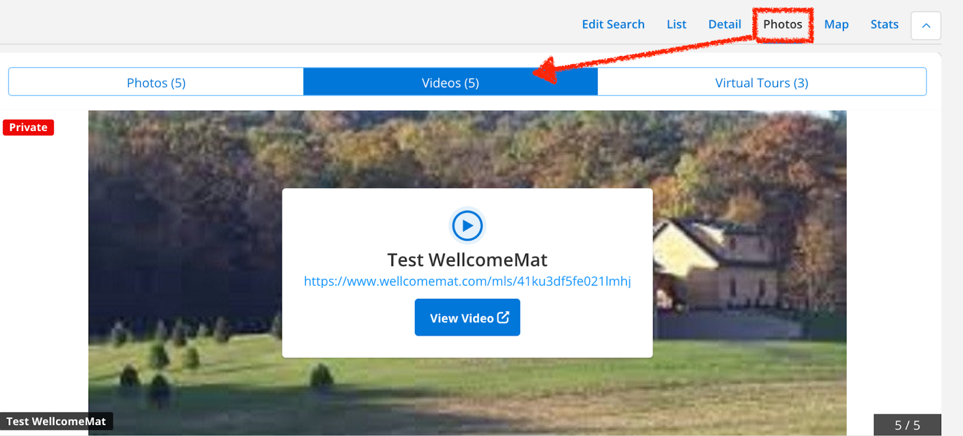Click the Test WellcomeMat video title
The image size is (963, 436).
467,260
